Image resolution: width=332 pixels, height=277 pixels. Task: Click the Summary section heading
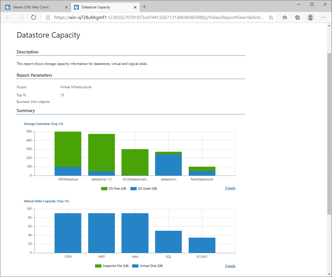pos(26,111)
